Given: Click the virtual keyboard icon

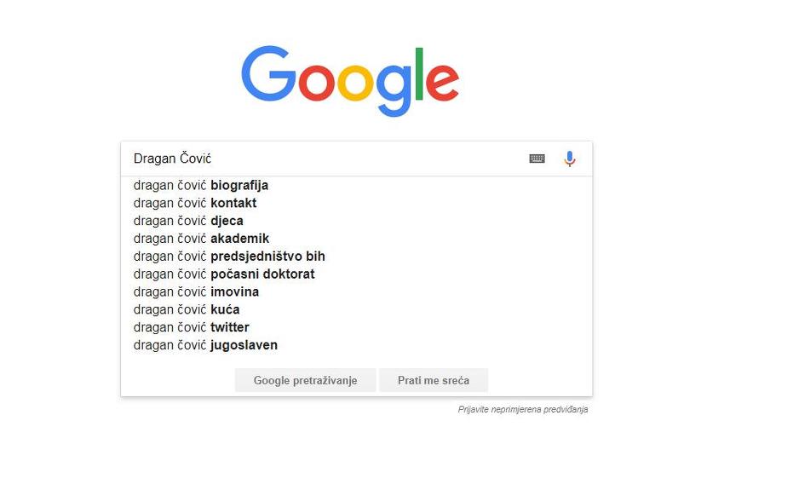Looking at the screenshot, I should (x=537, y=159).
